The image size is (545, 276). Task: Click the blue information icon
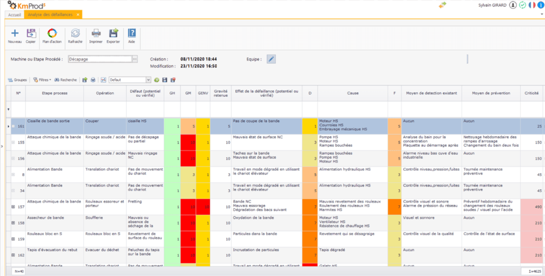tap(541, 5)
